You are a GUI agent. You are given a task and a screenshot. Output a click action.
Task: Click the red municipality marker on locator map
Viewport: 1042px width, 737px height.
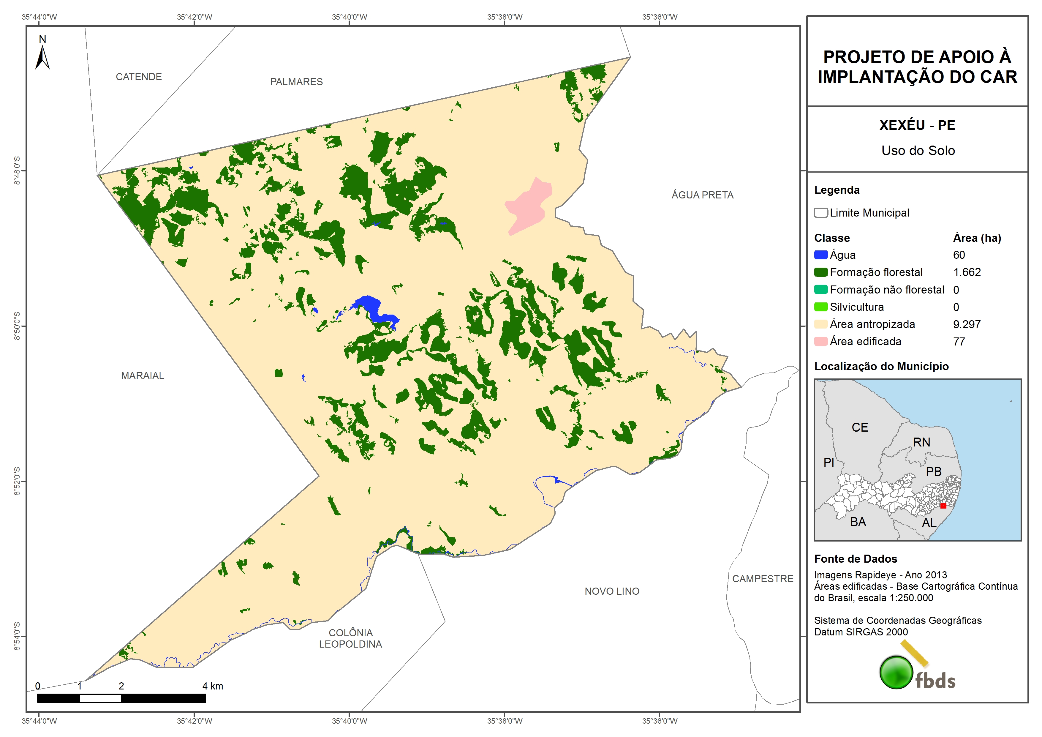943,505
